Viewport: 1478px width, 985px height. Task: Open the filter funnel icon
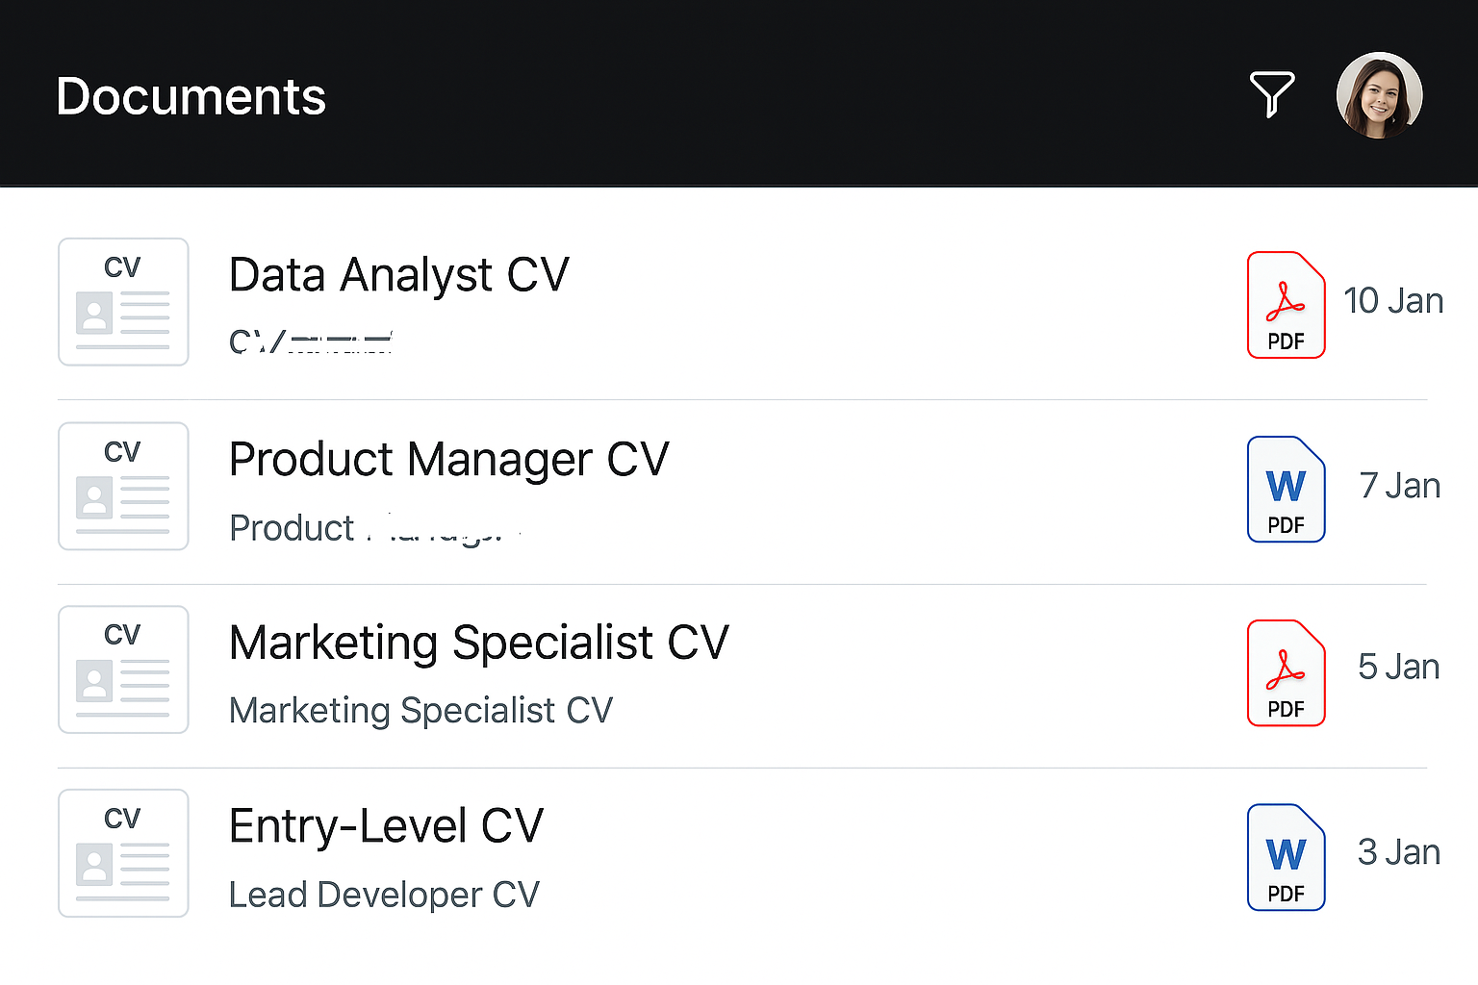(x=1271, y=93)
